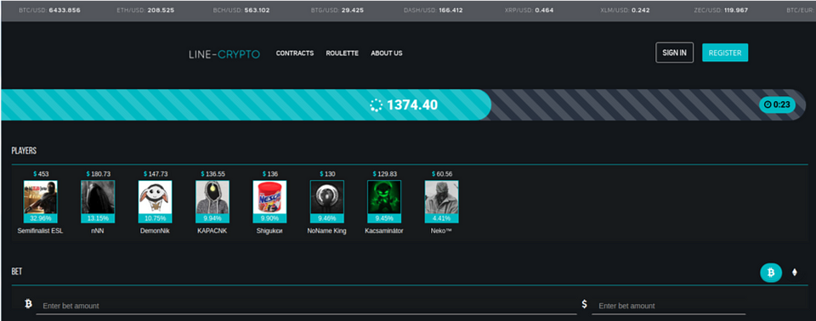Open the About Us menu item
The height and width of the screenshot is (321, 816).
387,53
